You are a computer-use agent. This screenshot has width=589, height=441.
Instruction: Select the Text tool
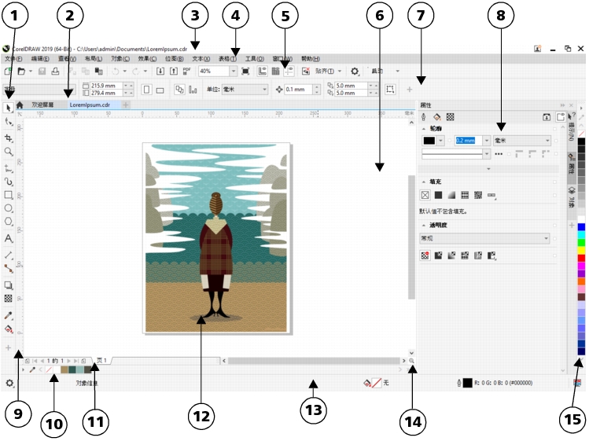9,237
